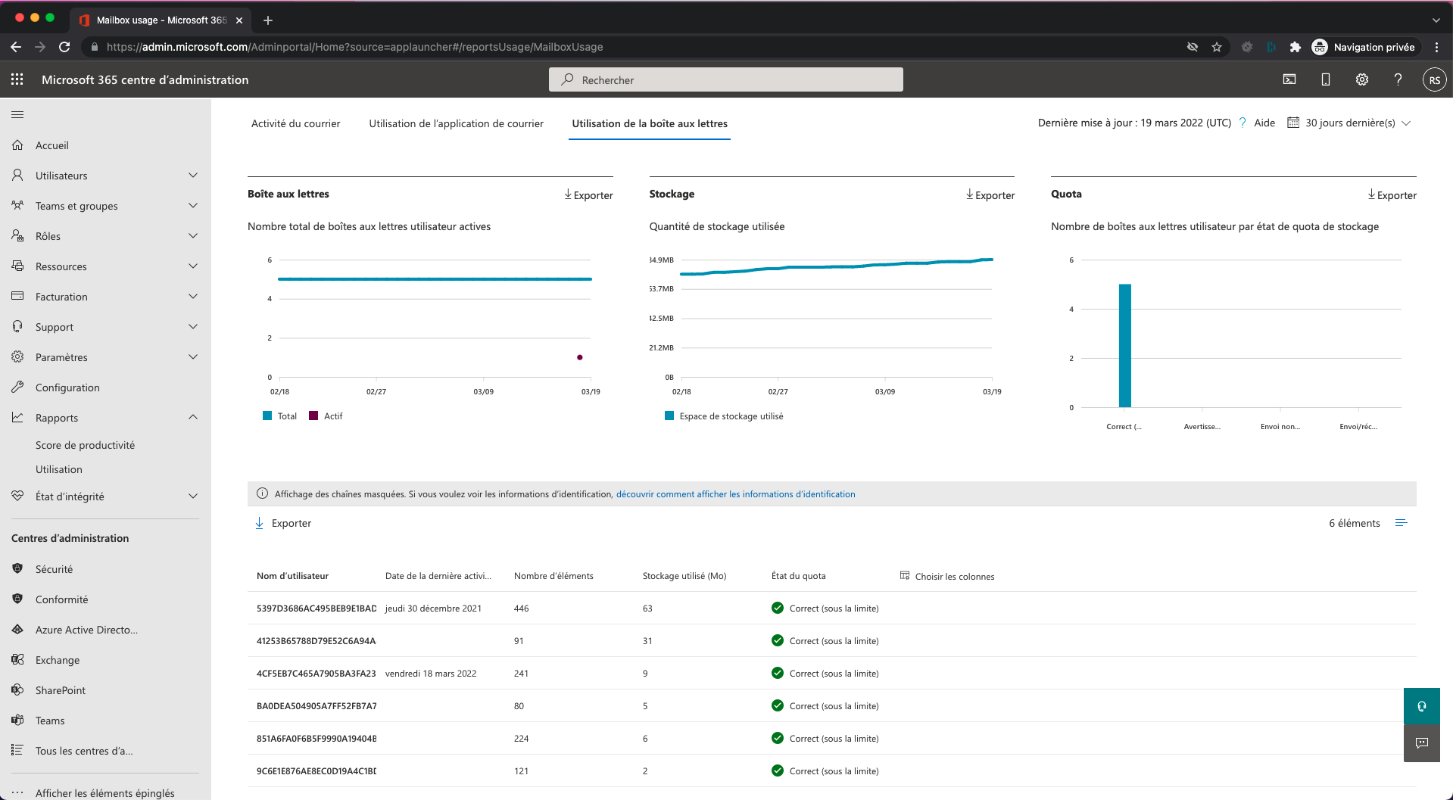The image size is (1453, 800).
Task: Toggle Espace de stockage utilisé legend swatch
Action: tap(669, 416)
